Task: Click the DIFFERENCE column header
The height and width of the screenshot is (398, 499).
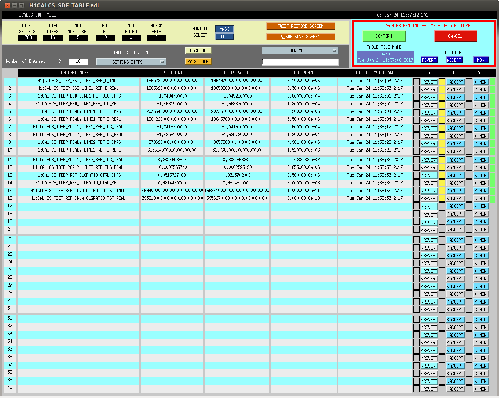Action: pos(303,73)
